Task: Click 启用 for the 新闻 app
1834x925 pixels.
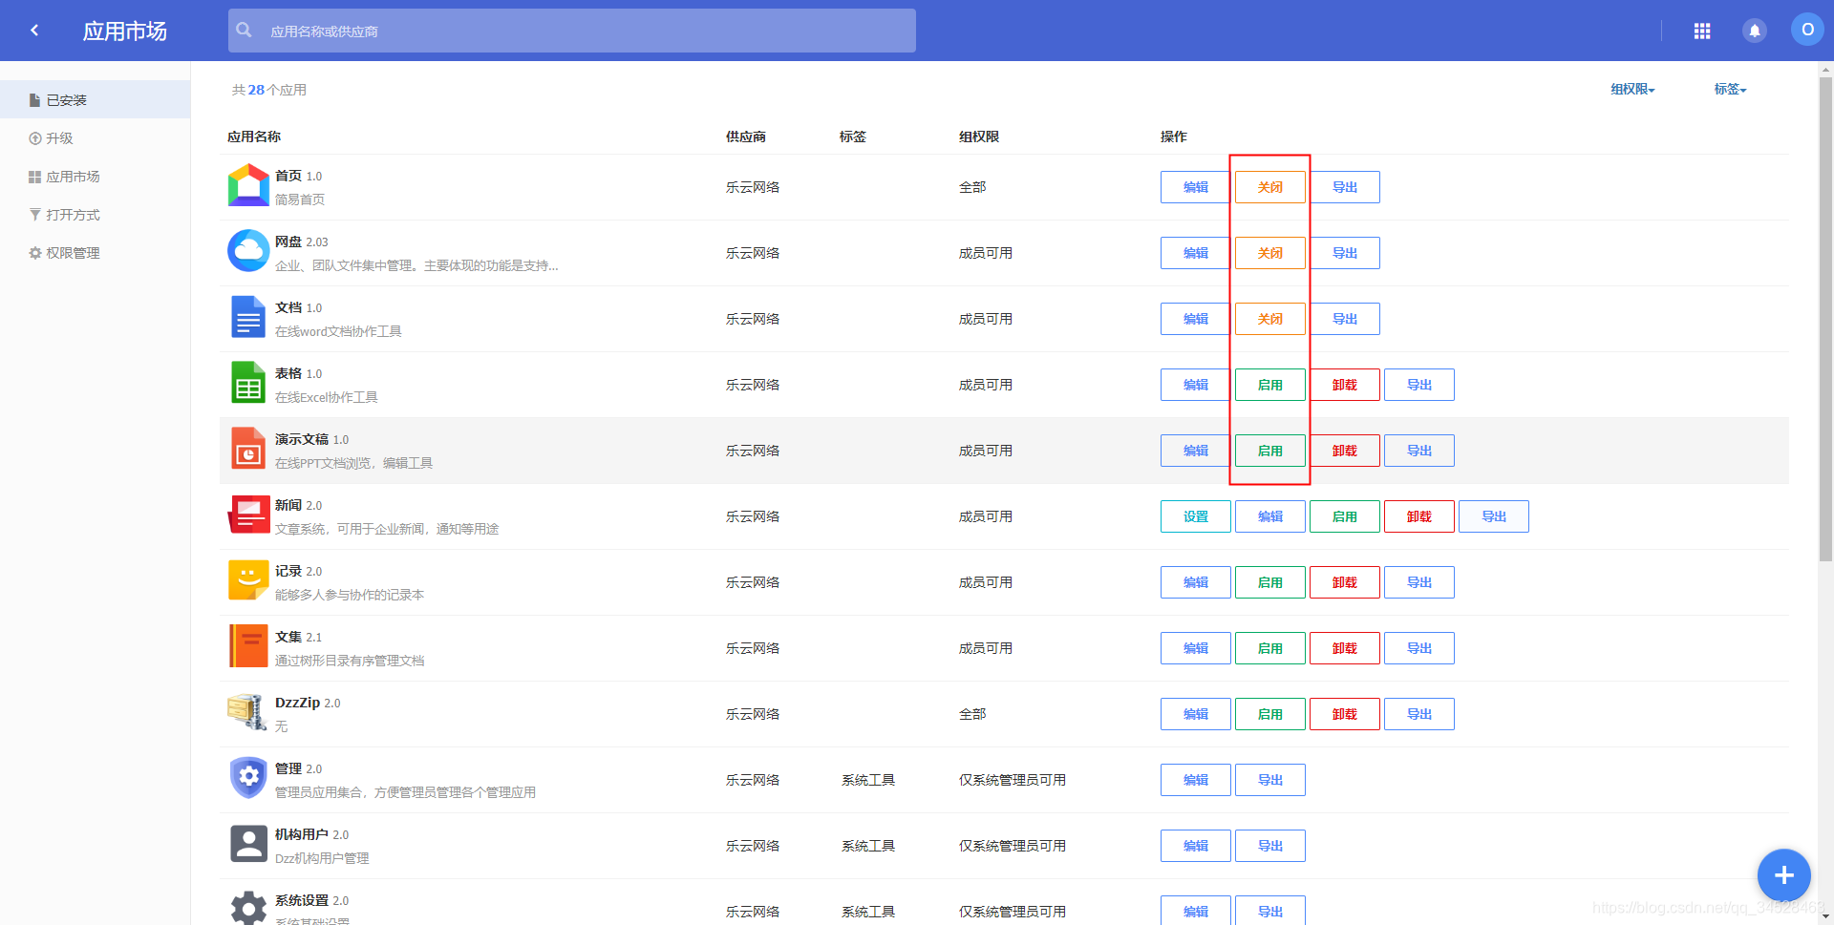Action: click(1344, 516)
